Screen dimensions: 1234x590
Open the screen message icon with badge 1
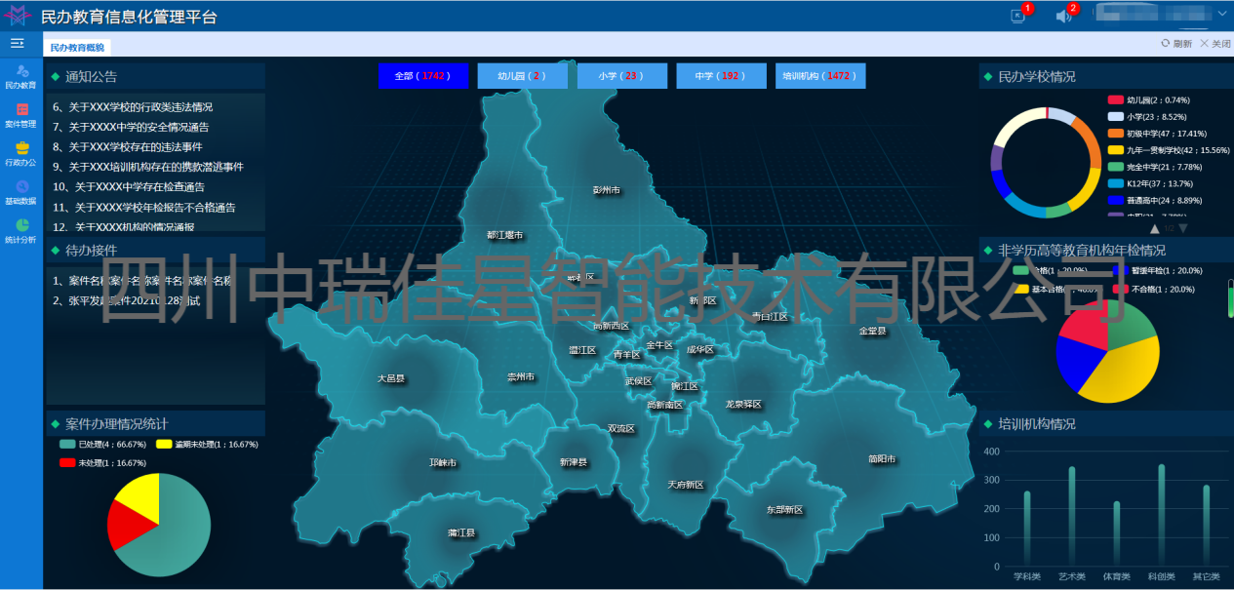click(1017, 16)
